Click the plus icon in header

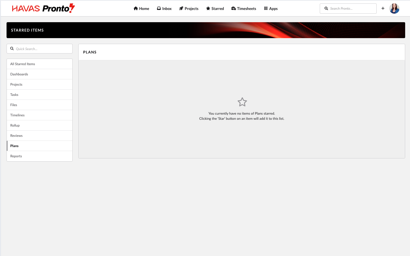click(383, 8)
